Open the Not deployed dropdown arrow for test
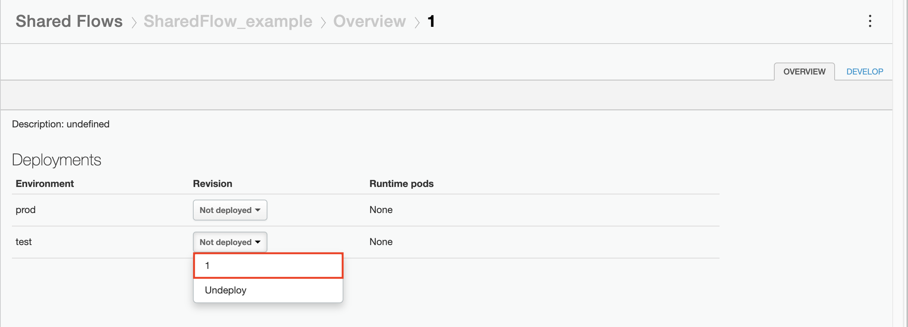Screen dimensions: 908x327 coord(258,242)
